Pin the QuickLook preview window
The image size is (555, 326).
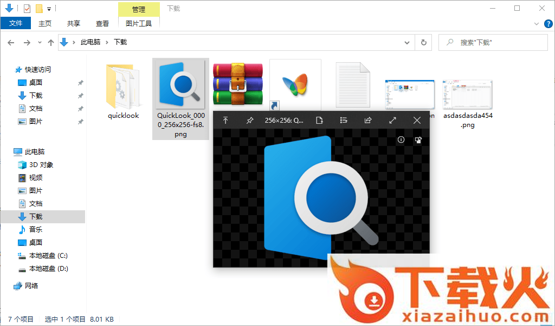(250, 121)
